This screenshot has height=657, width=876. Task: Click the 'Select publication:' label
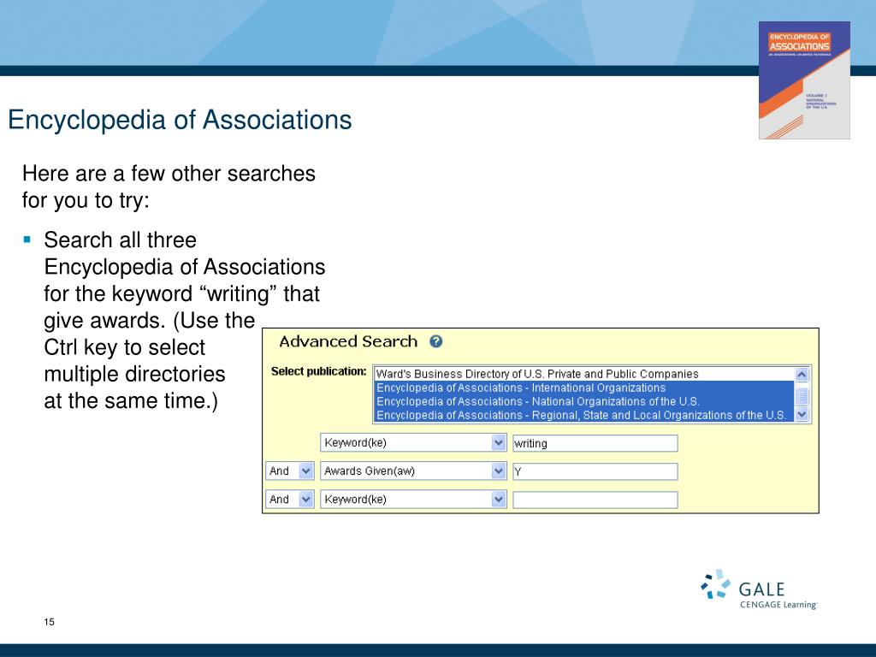318,371
